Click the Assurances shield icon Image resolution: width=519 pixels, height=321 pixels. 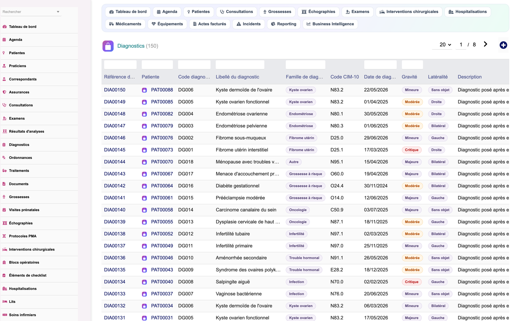pos(4,92)
